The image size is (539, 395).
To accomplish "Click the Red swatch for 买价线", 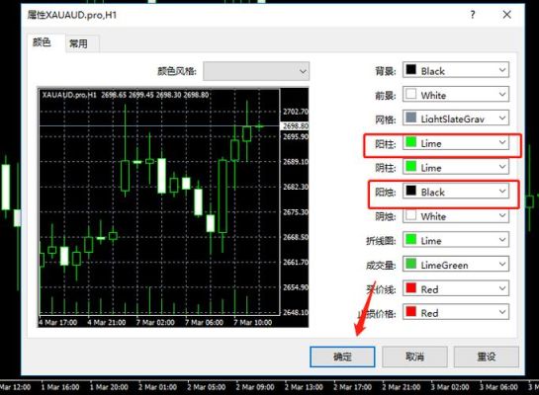I will tap(410, 288).
